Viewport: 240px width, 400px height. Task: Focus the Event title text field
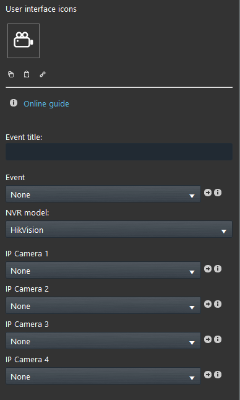pyautogui.click(x=119, y=152)
